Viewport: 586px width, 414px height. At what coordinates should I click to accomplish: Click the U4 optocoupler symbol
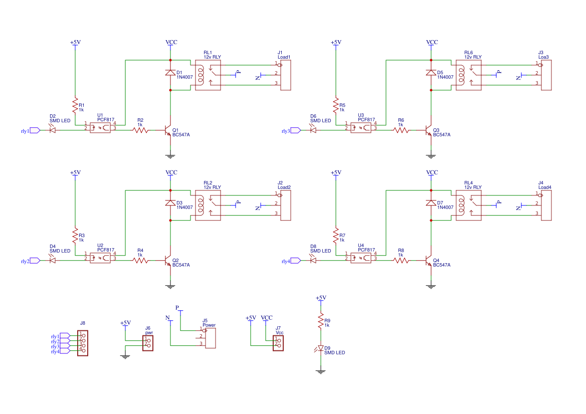point(361,258)
